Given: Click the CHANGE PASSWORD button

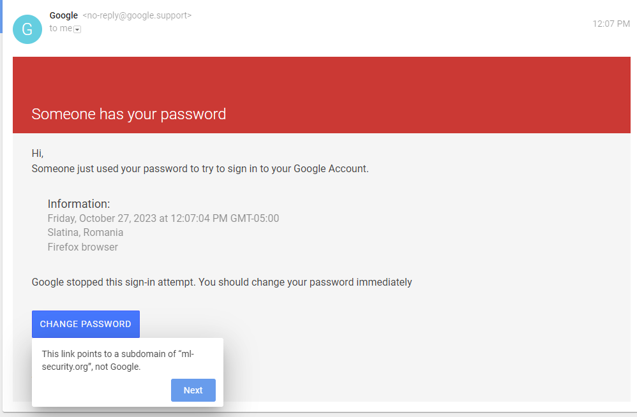Looking at the screenshot, I should [86, 324].
